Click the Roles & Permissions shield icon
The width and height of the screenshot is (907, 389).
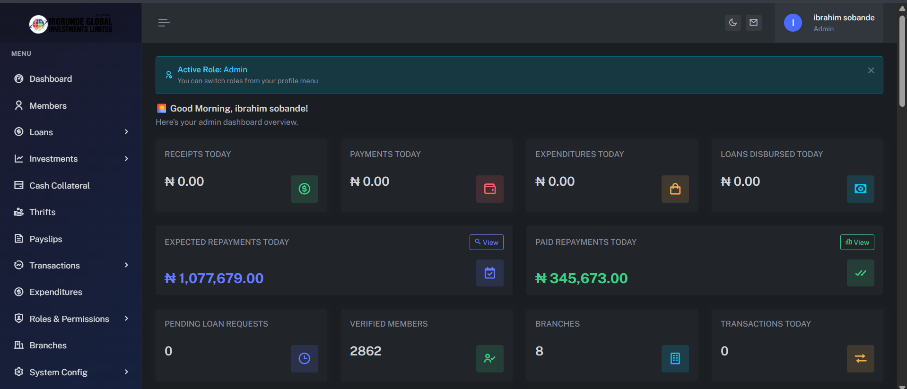[x=19, y=318]
